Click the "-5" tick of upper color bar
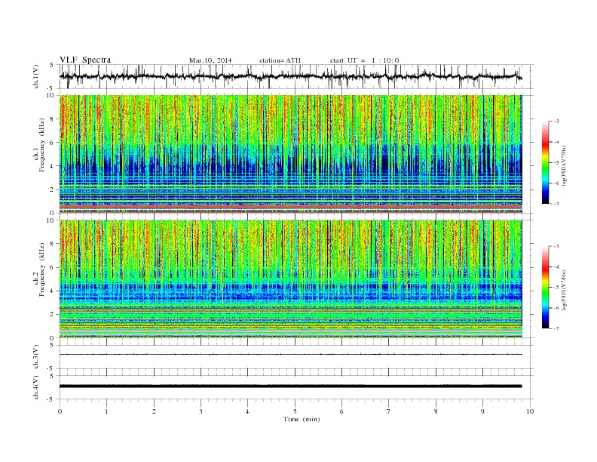597x462 pixels. 556,162
